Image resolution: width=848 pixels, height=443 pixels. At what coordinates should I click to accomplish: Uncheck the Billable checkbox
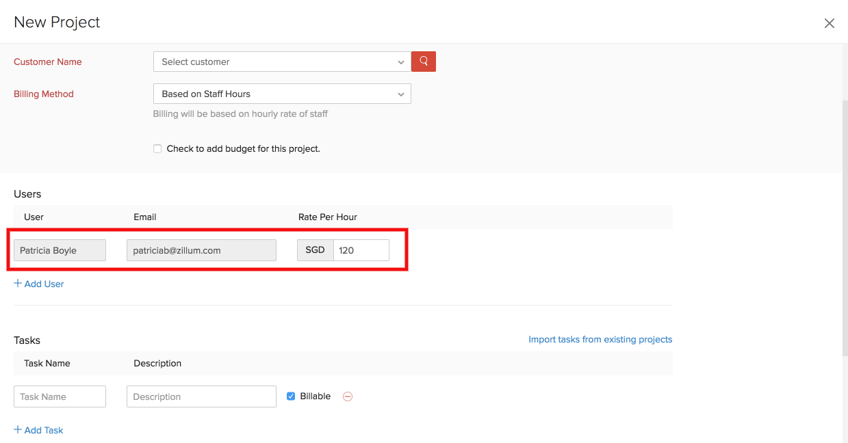(291, 397)
